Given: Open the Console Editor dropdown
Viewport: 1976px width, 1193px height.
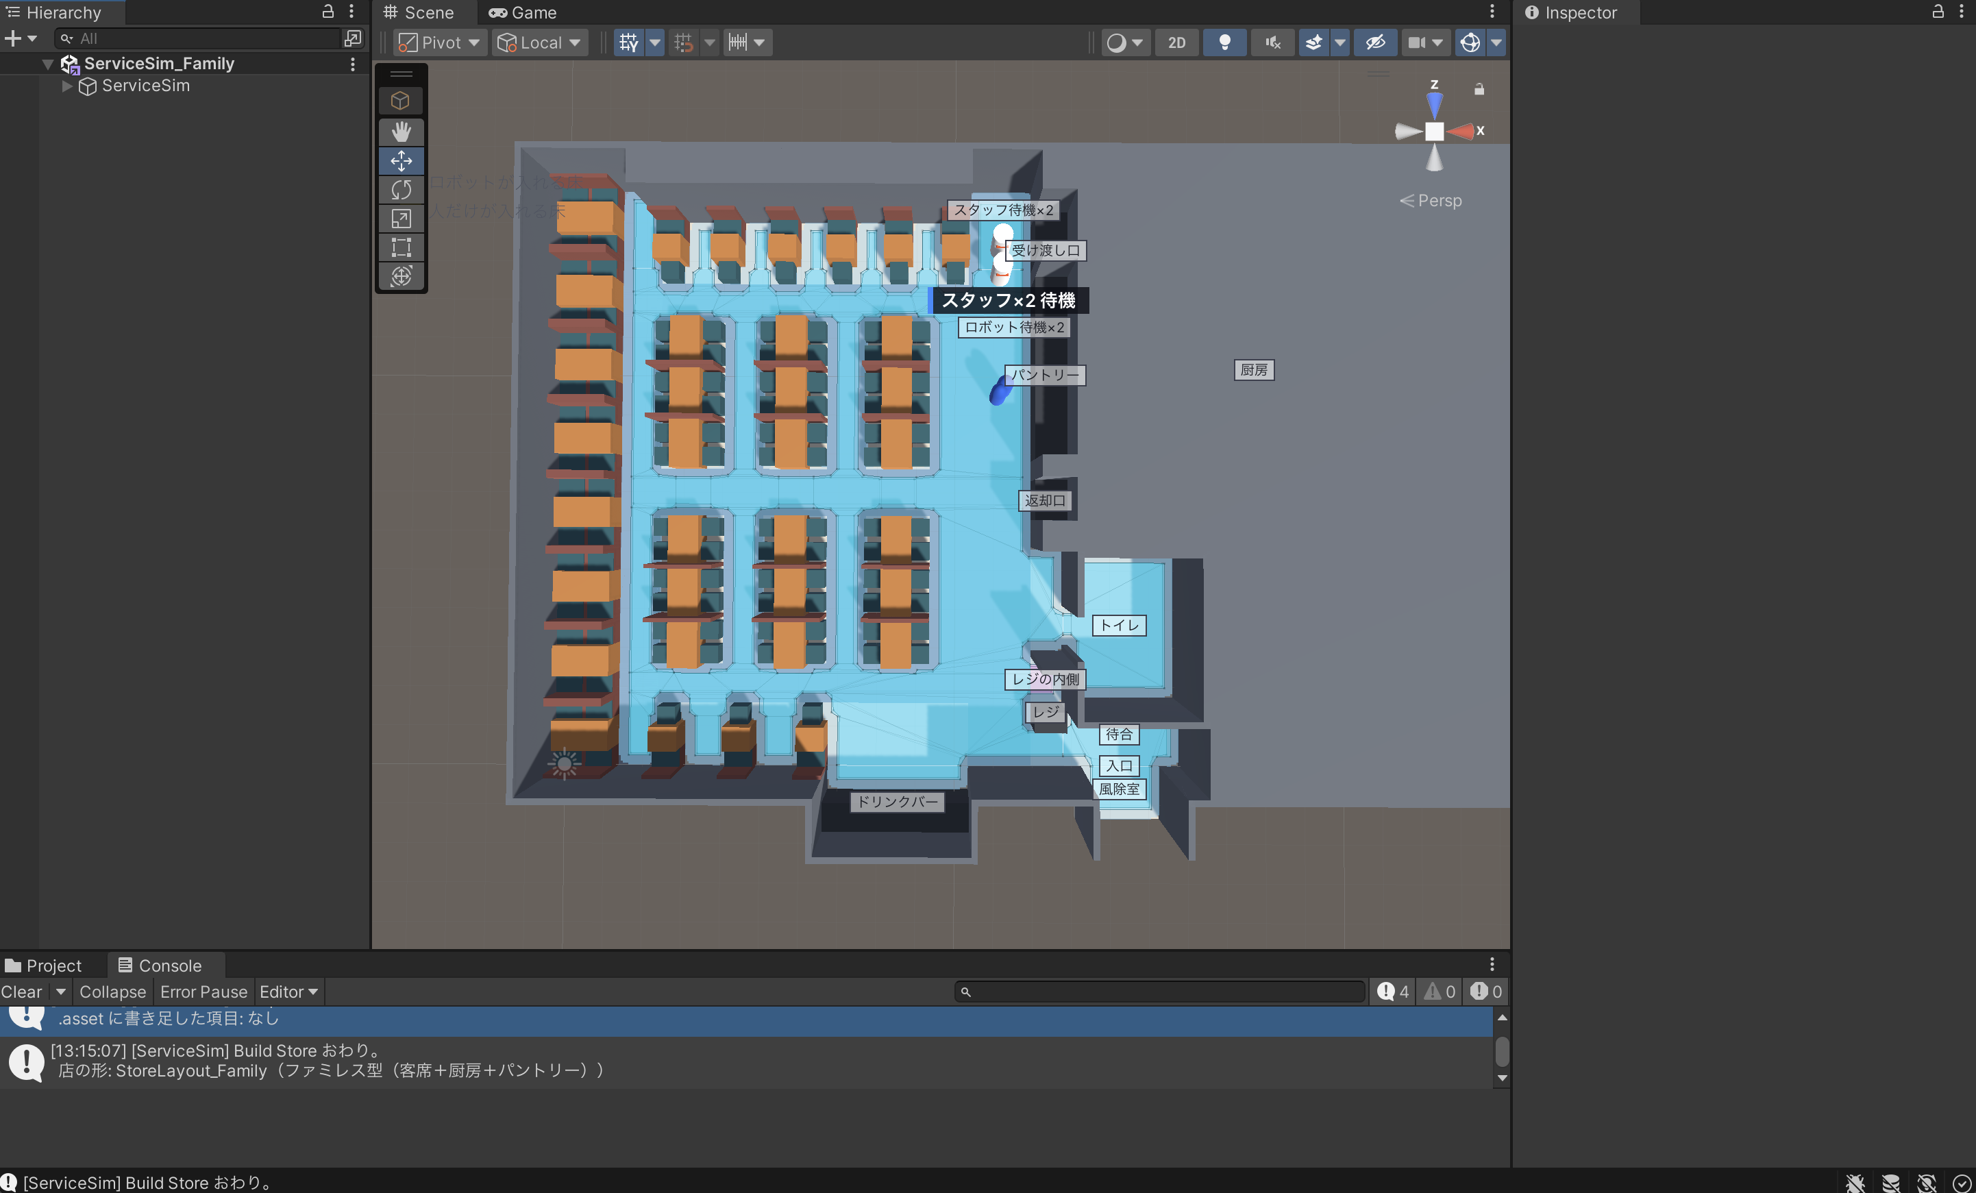Looking at the screenshot, I should click(x=288, y=992).
